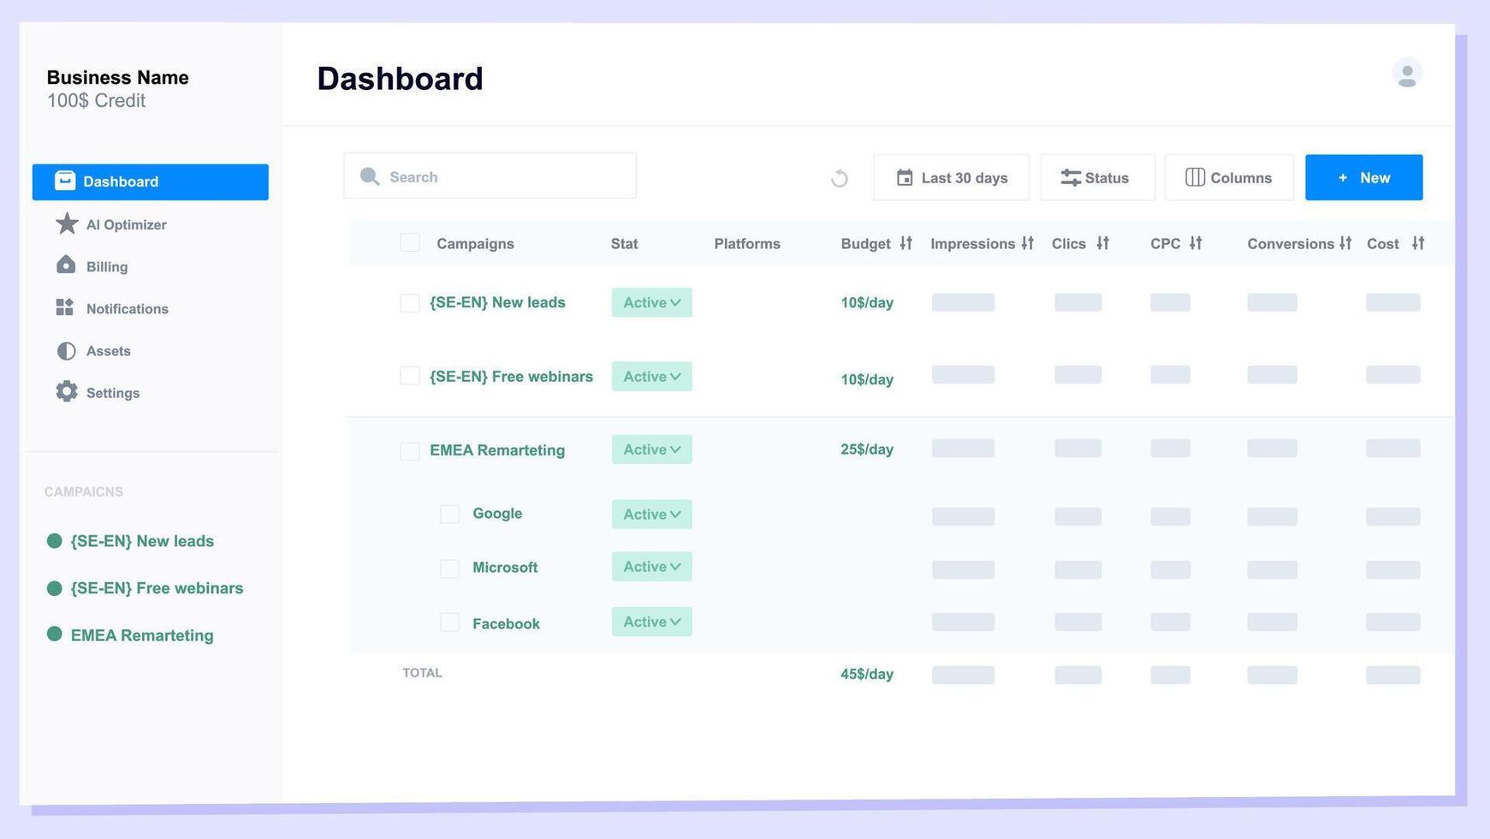Open the user profile avatar icon
The width and height of the screenshot is (1490, 839).
tap(1407, 74)
